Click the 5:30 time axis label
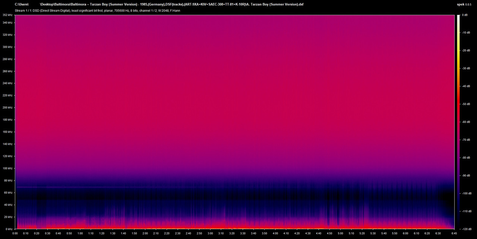 [373, 233]
